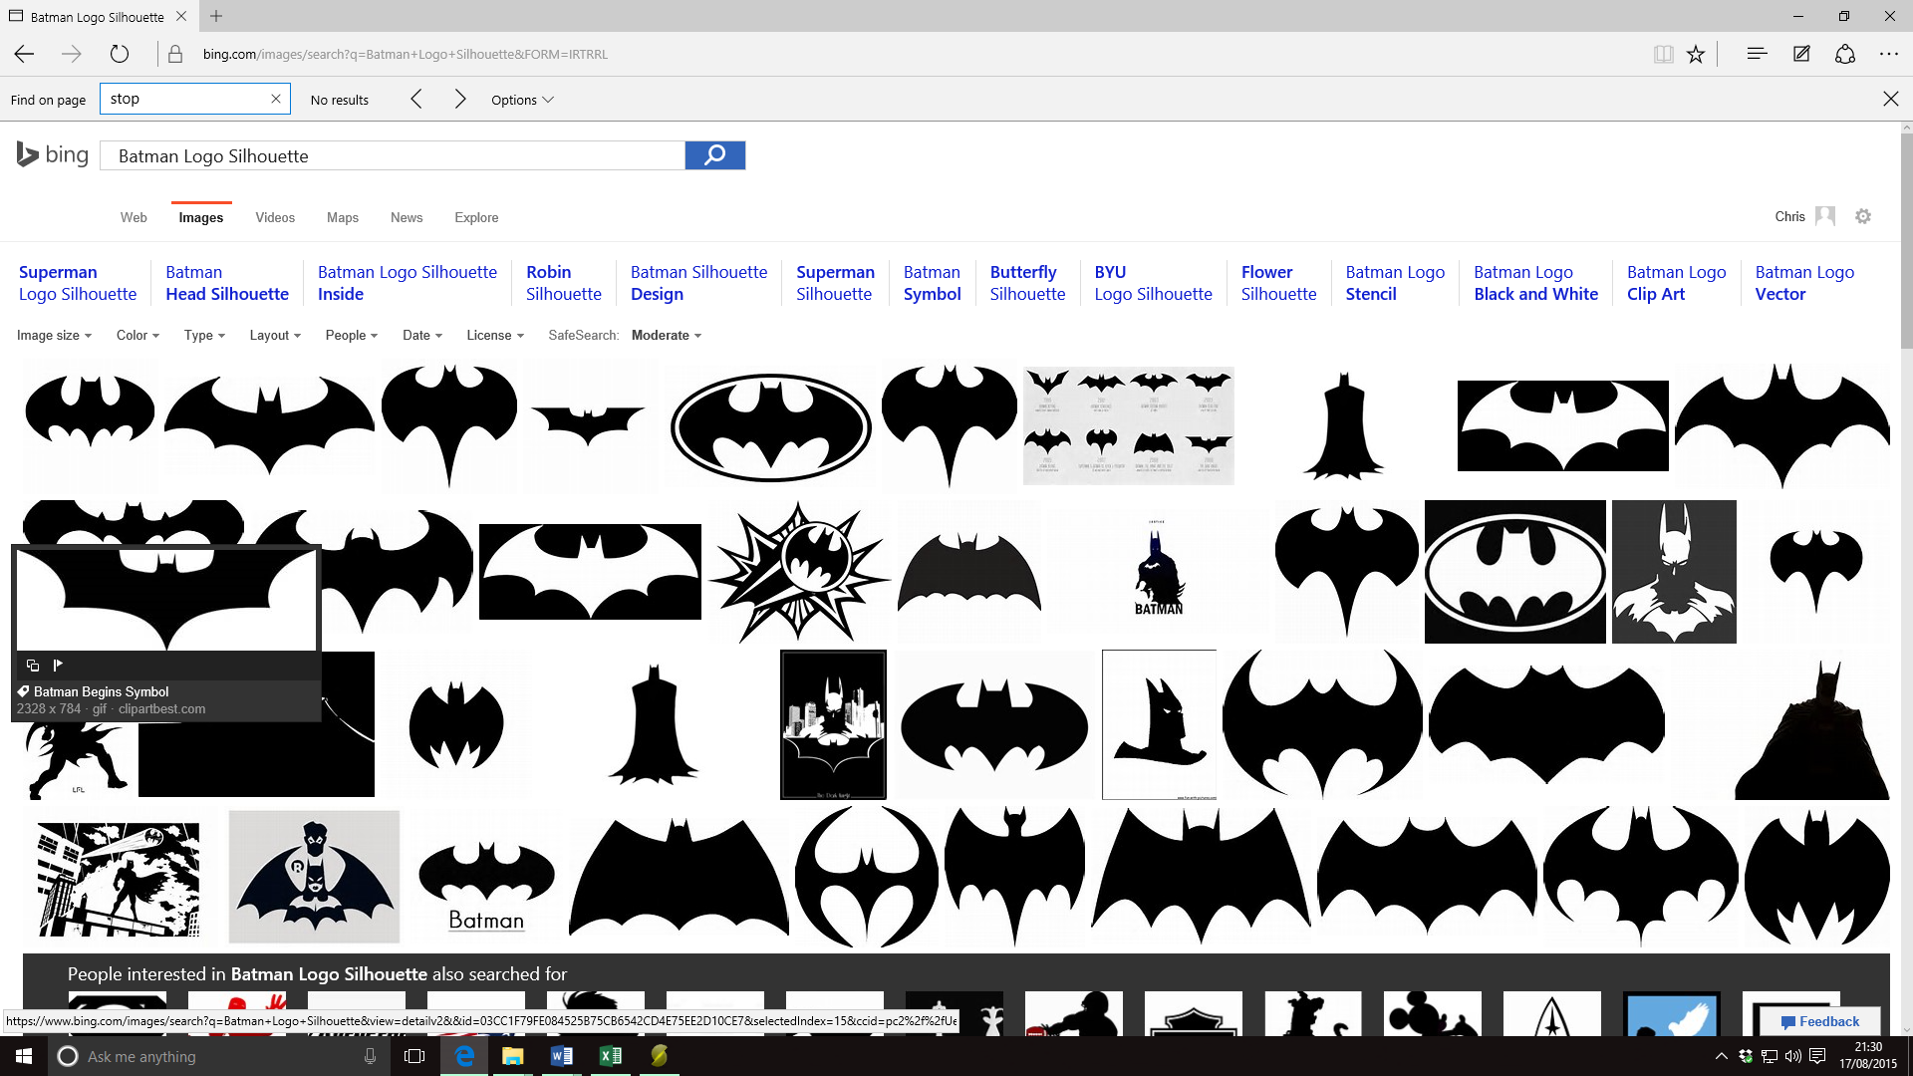This screenshot has height=1076, width=1913.
Task: Open the share icon in toolbar
Action: (1845, 54)
